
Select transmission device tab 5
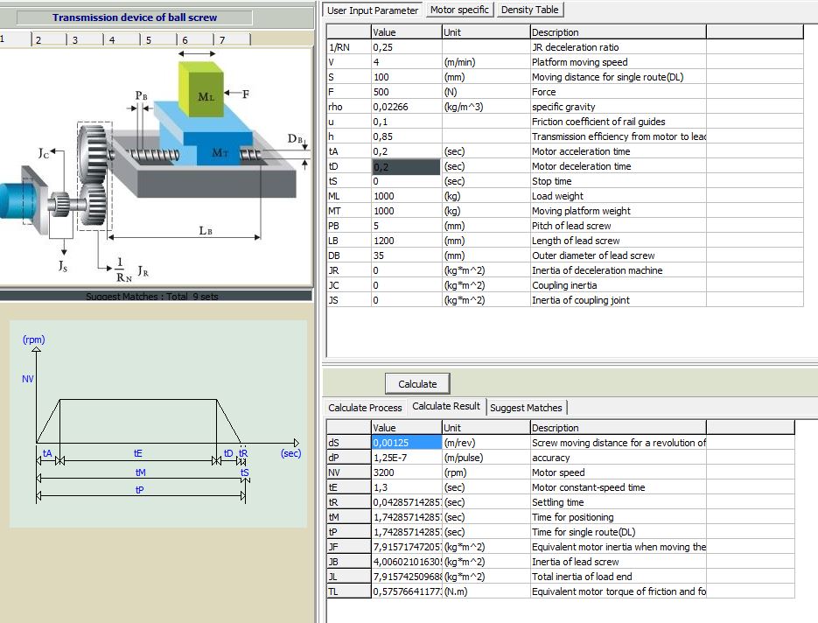pos(159,39)
